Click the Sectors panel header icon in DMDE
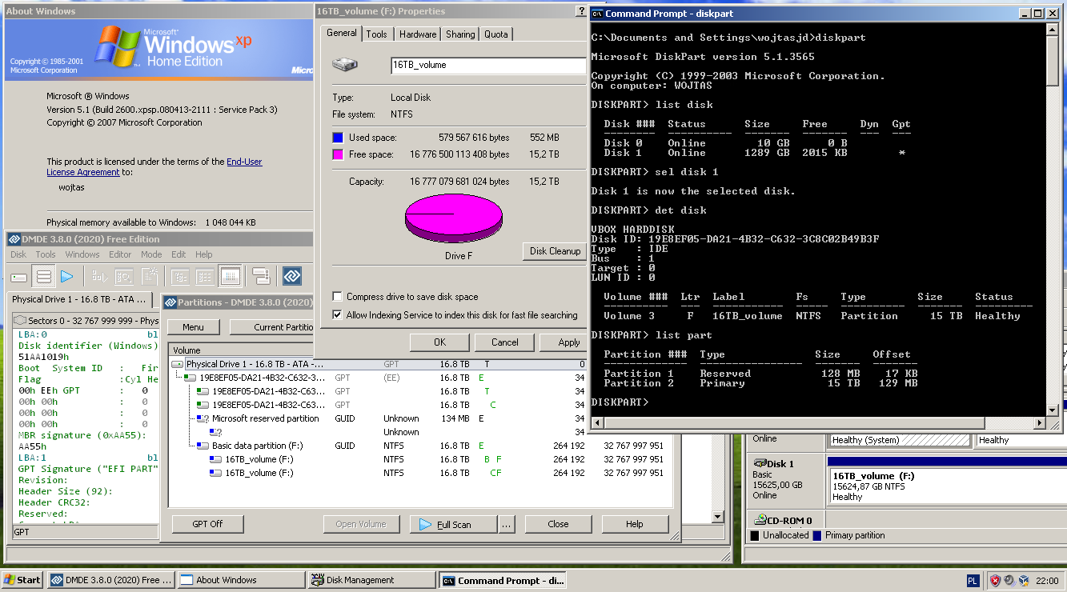This screenshot has width=1067, height=592. pos(18,320)
